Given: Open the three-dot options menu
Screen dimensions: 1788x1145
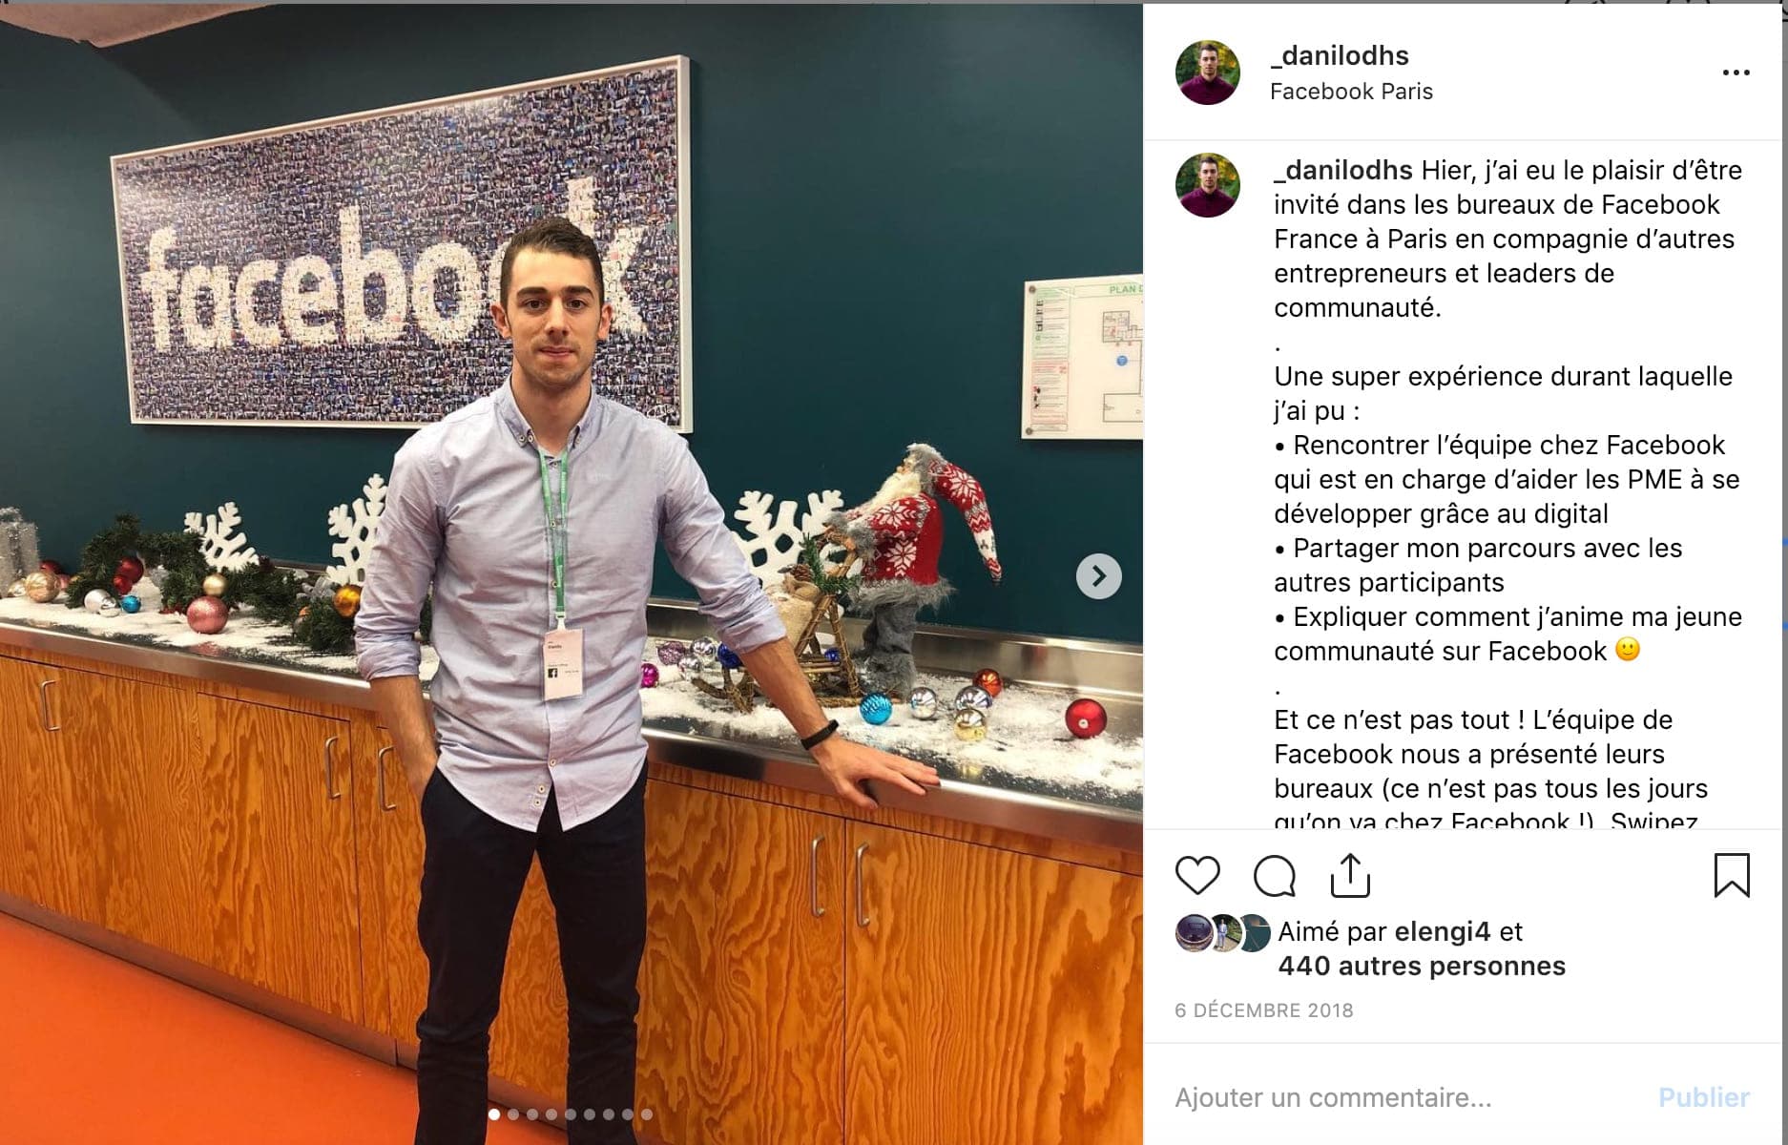Looking at the screenshot, I should coord(1736,73).
